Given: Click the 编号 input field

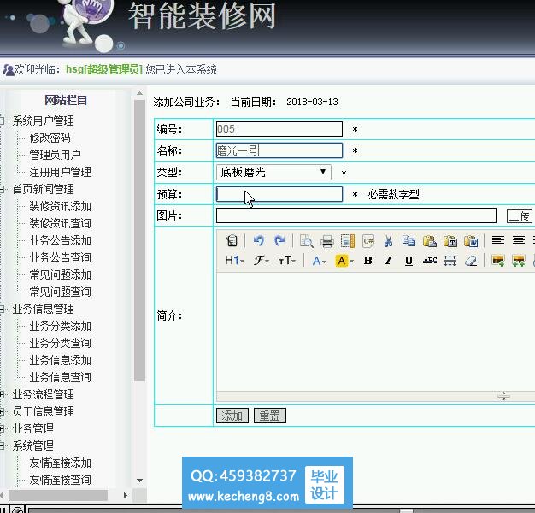Looking at the screenshot, I should tap(279, 129).
